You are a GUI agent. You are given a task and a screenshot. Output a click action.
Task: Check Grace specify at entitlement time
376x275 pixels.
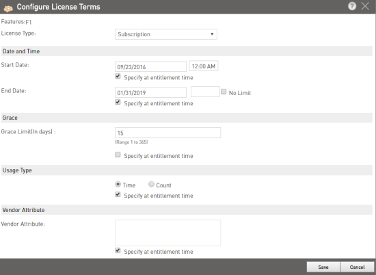tap(118, 155)
